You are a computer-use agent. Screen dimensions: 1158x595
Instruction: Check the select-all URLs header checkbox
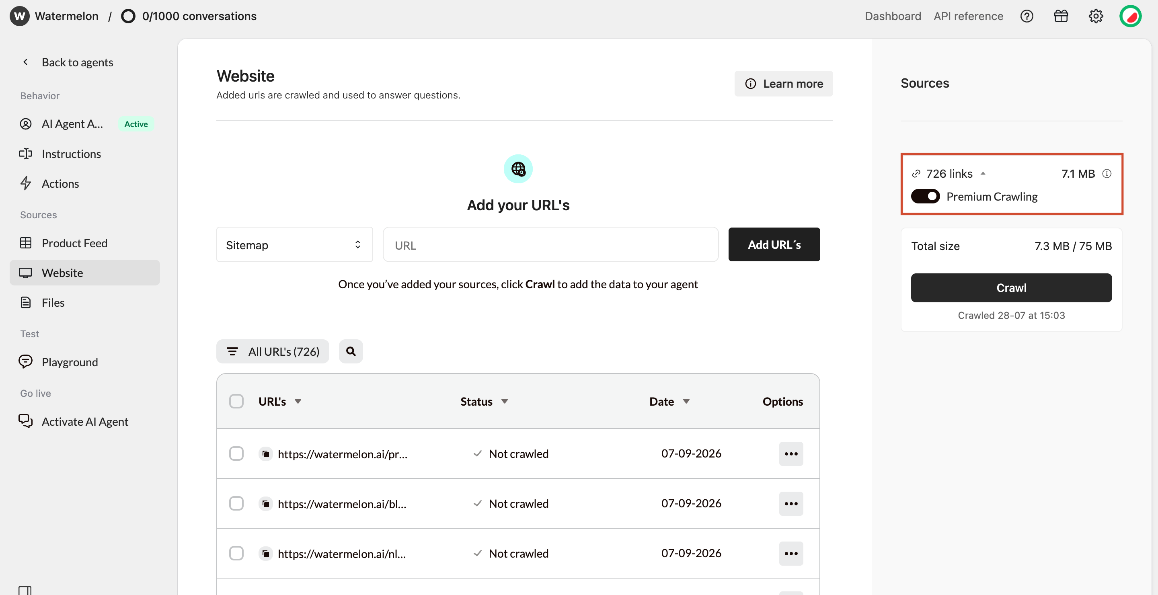pyautogui.click(x=236, y=401)
